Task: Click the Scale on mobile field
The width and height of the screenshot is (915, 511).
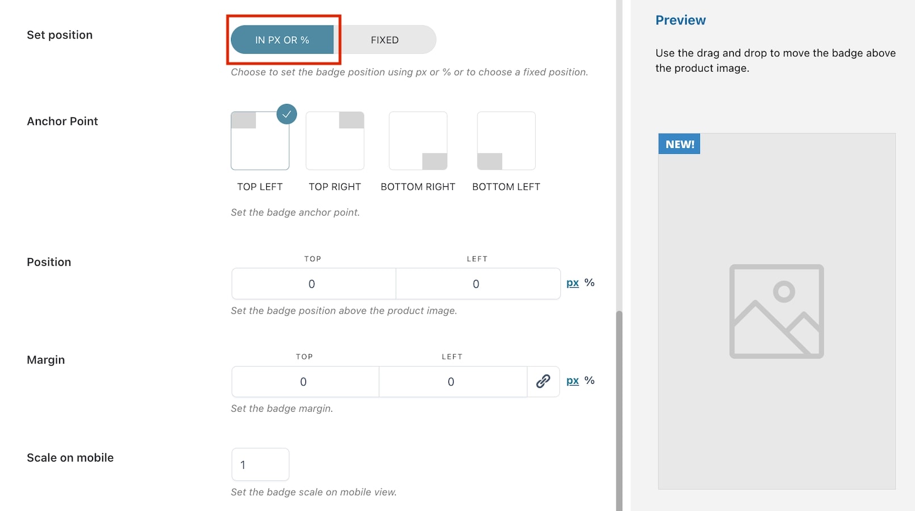Action: pyautogui.click(x=261, y=464)
